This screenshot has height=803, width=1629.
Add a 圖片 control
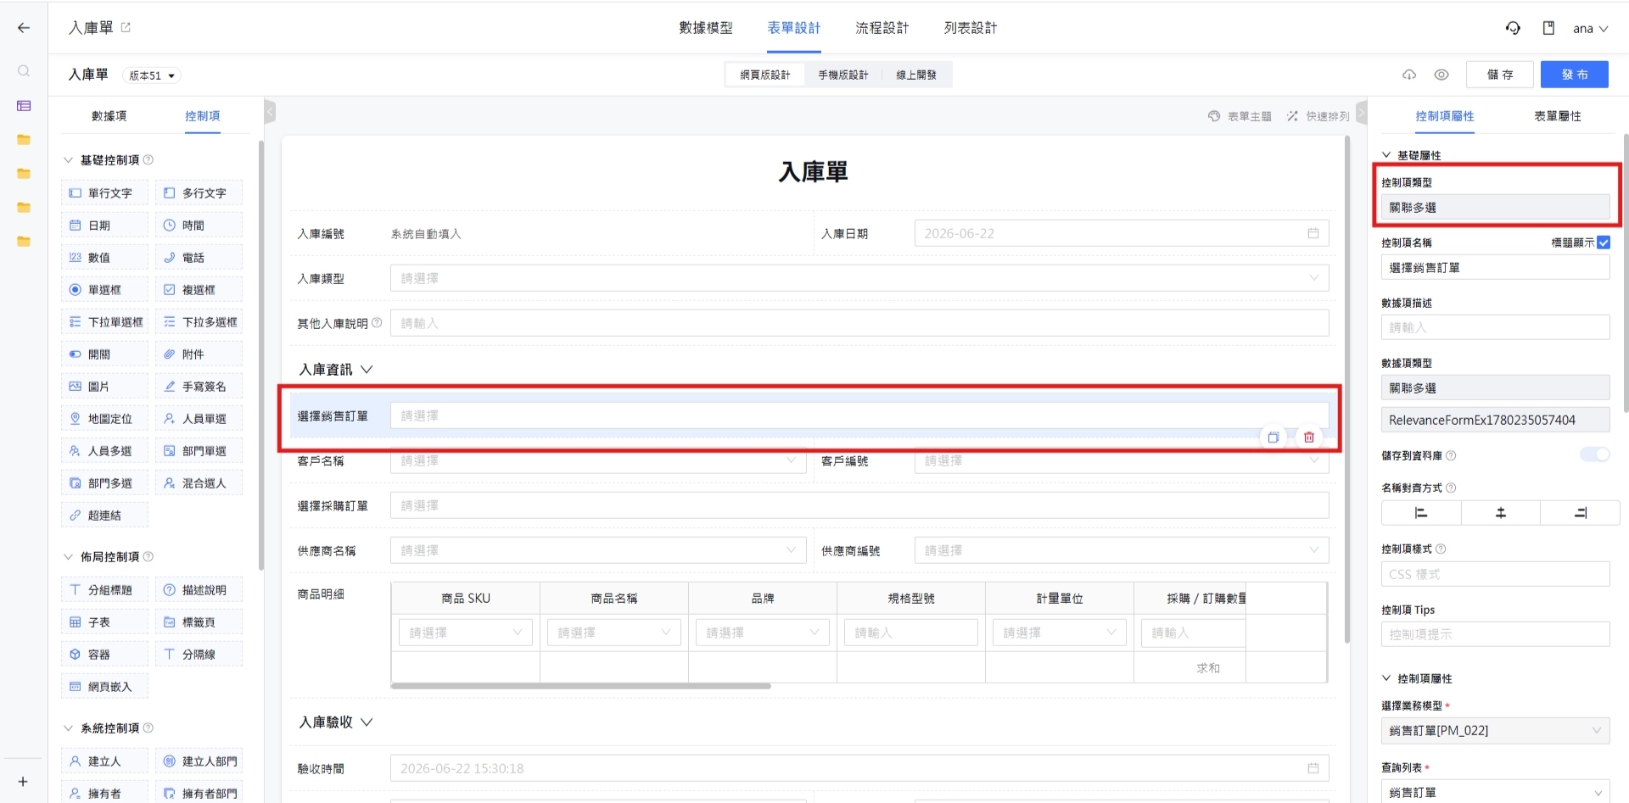(104, 386)
